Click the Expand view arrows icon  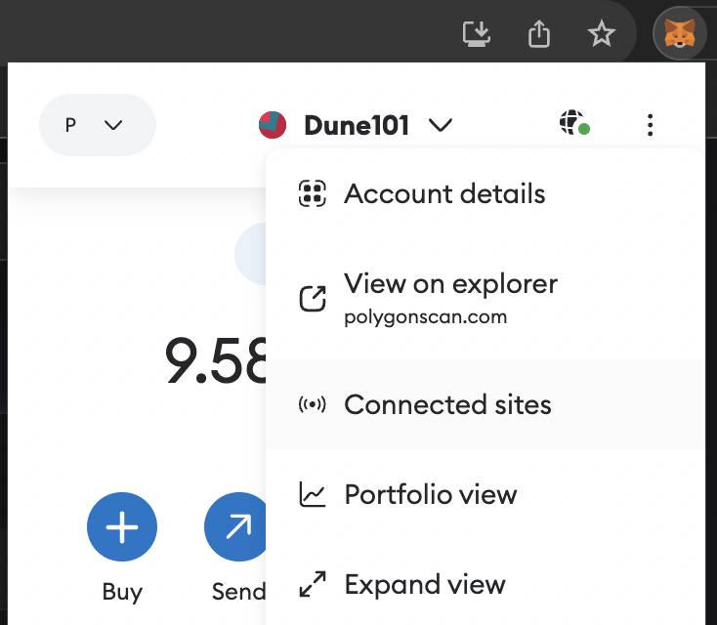(313, 584)
